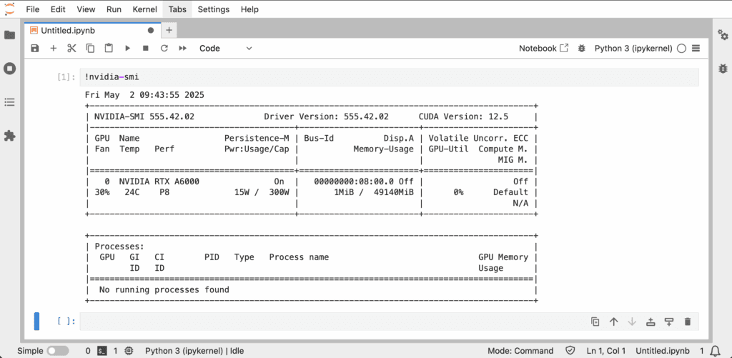
Task: Insert a new cell with the plus icon
Action: [x=53, y=49]
